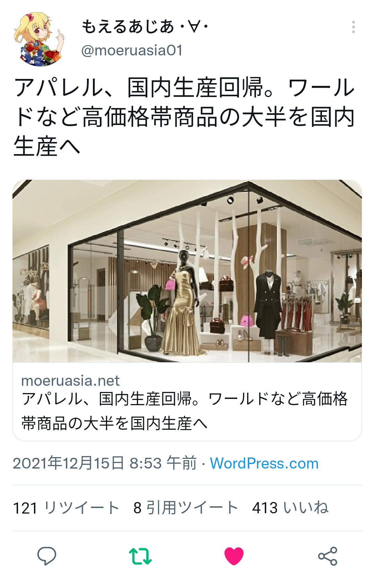Open the WordPress.com source link
The height and width of the screenshot is (570, 374).
(x=264, y=463)
